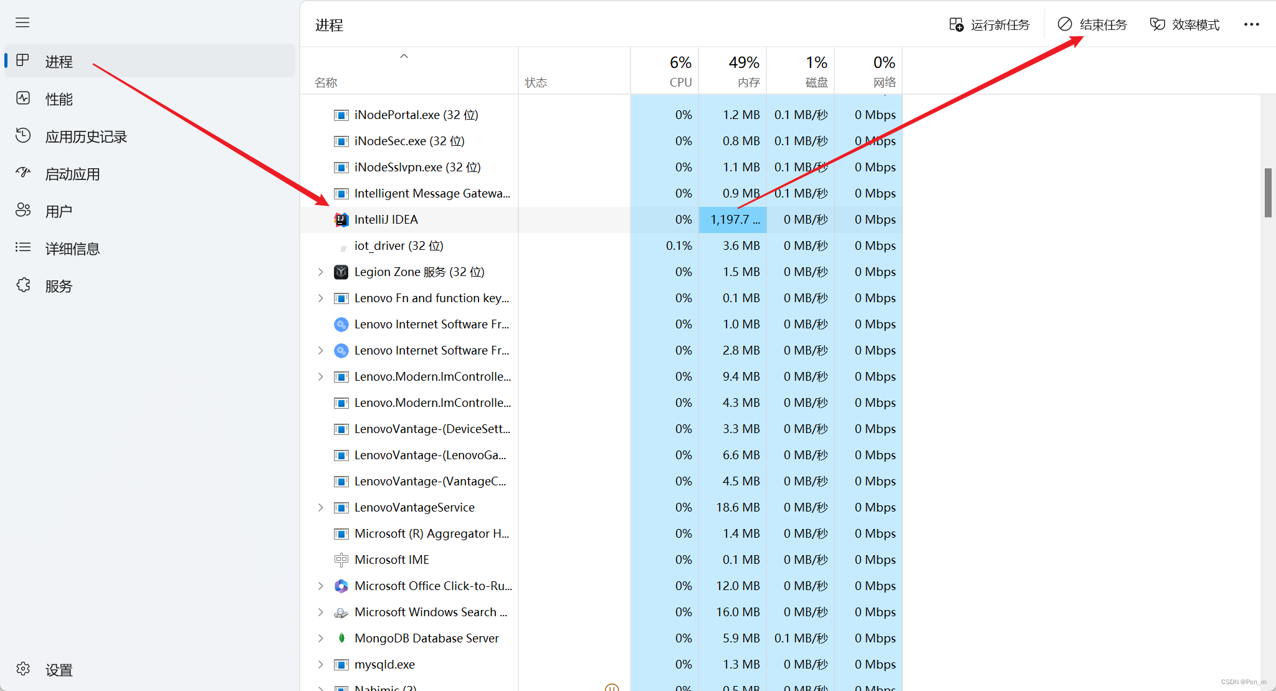Click the IntelliJ IDEA process icon
Viewport: 1276px width, 691px height.
click(x=341, y=220)
